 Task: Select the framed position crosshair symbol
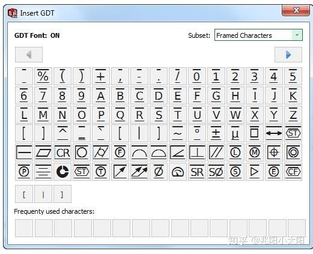(274, 153)
